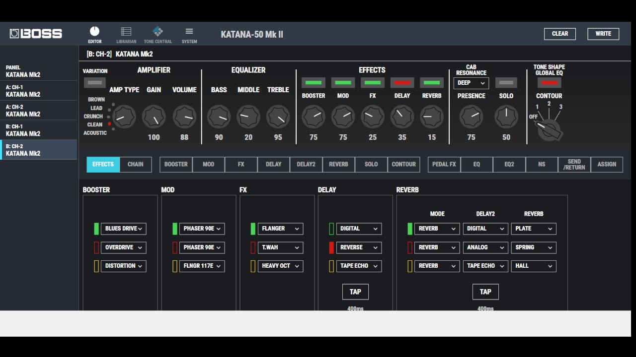
Task: Select the A: CH-2 preset
Action: tap(38, 111)
